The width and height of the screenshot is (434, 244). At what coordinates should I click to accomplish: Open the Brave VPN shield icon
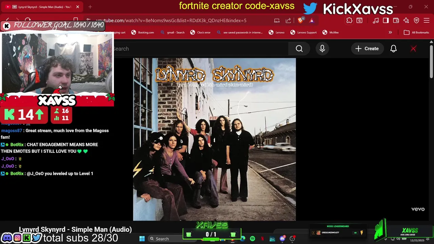tap(416, 20)
